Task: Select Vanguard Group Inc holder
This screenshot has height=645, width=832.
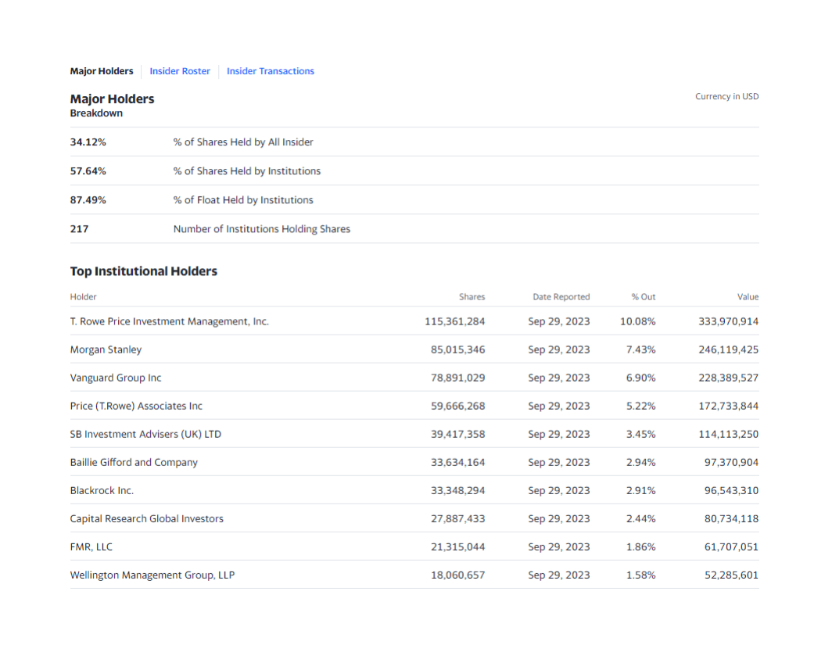Action: pyautogui.click(x=116, y=378)
